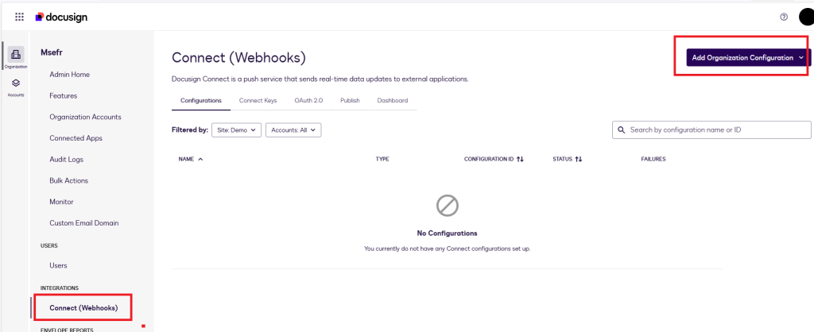The height and width of the screenshot is (332, 814).
Task: Expand the Add Organization Configuration chevron
Action: pyautogui.click(x=801, y=57)
